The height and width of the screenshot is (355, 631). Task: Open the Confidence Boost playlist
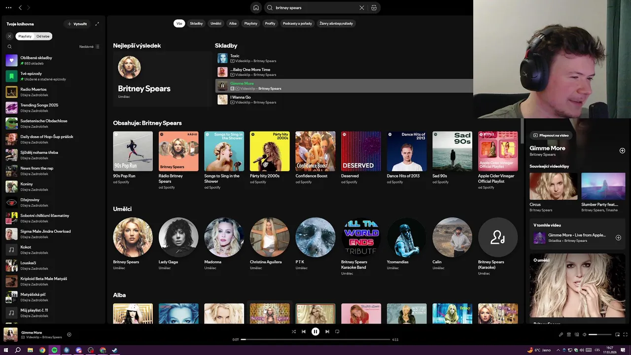point(315,151)
